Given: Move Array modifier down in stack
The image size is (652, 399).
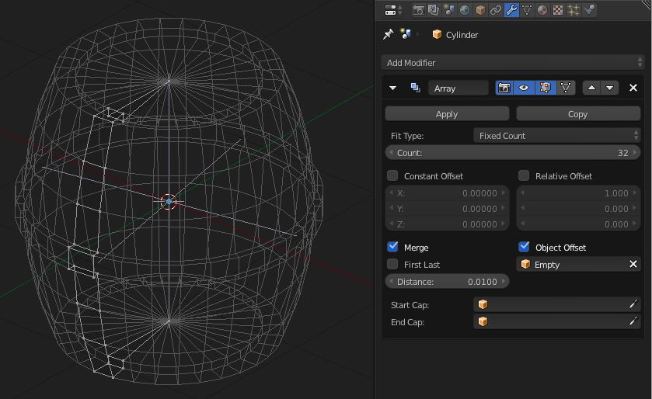Looking at the screenshot, I should point(609,88).
